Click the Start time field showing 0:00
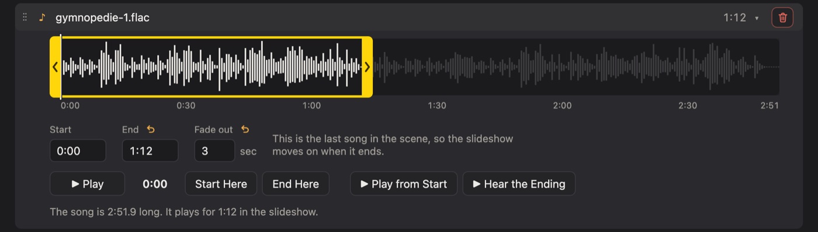 [78, 151]
